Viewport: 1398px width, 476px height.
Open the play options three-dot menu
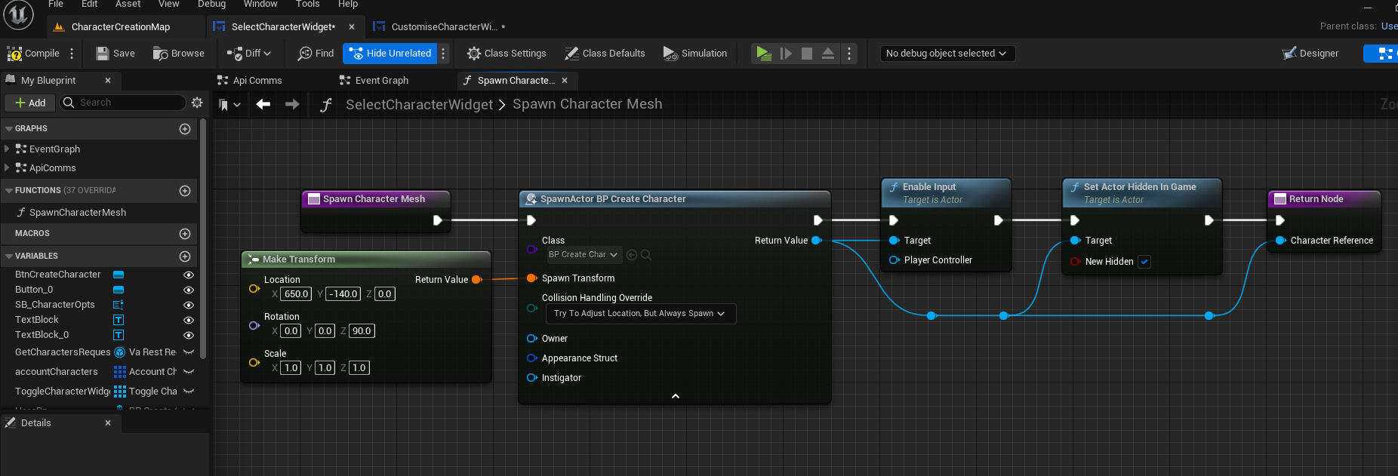point(849,54)
